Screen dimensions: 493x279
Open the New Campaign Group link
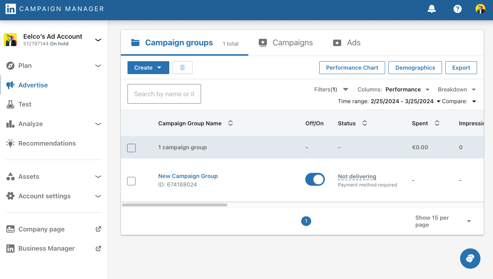[x=188, y=176]
